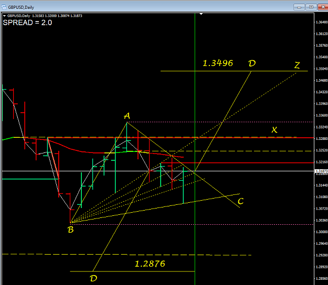This screenshot has height=285, width=328.
Task: Close the GBPUSD,Daily chart window
Action: coord(323,7)
